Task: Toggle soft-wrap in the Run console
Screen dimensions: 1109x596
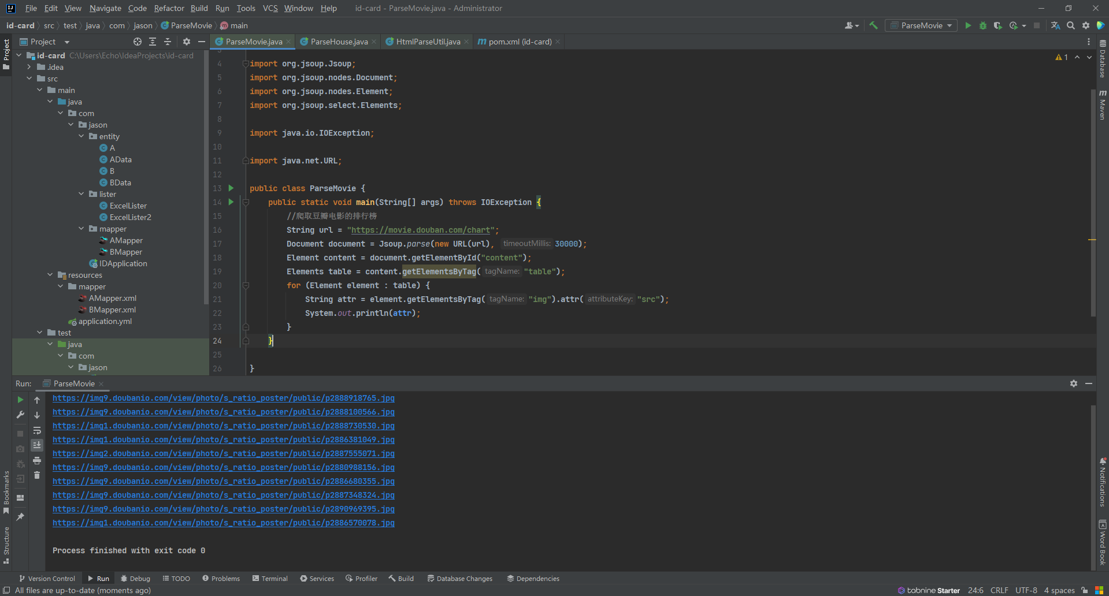Action: (37, 430)
